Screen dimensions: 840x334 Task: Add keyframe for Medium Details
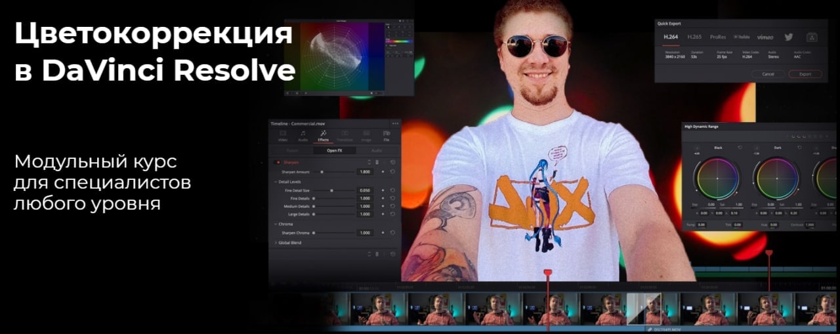(x=383, y=206)
